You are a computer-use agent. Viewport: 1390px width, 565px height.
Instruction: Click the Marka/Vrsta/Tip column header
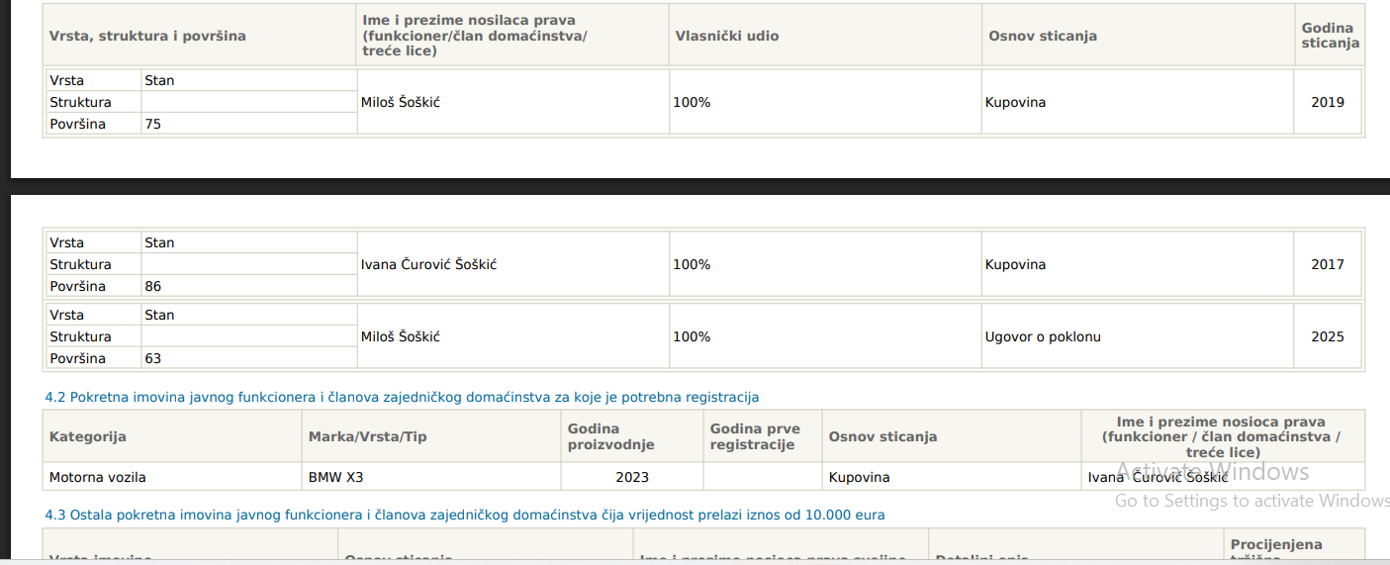pyautogui.click(x=368, y=436)
